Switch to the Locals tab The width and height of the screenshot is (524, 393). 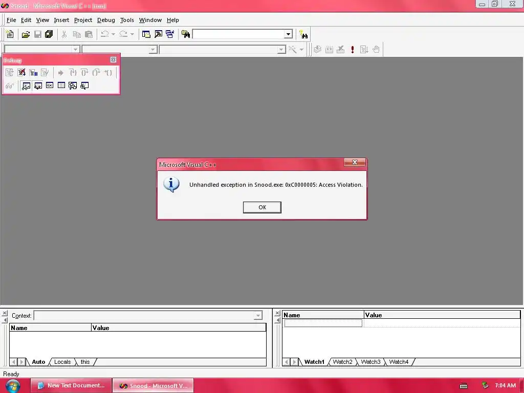62,362
